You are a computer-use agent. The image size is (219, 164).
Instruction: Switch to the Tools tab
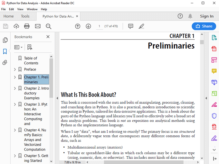point(25,16)
